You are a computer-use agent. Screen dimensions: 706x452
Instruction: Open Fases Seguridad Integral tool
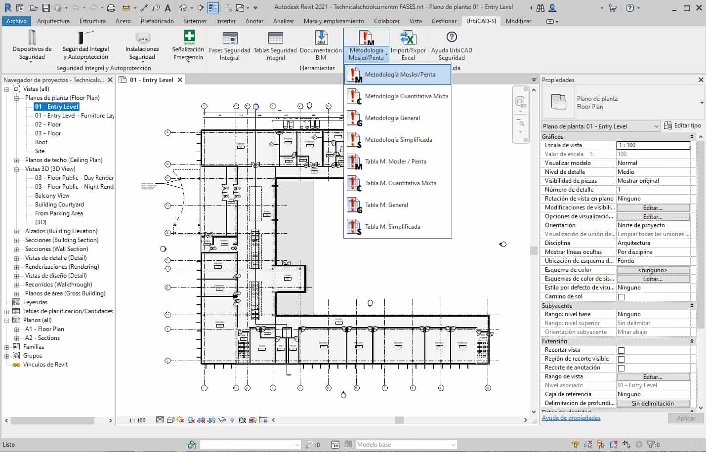pyautogui.click(x=230, y=45)
